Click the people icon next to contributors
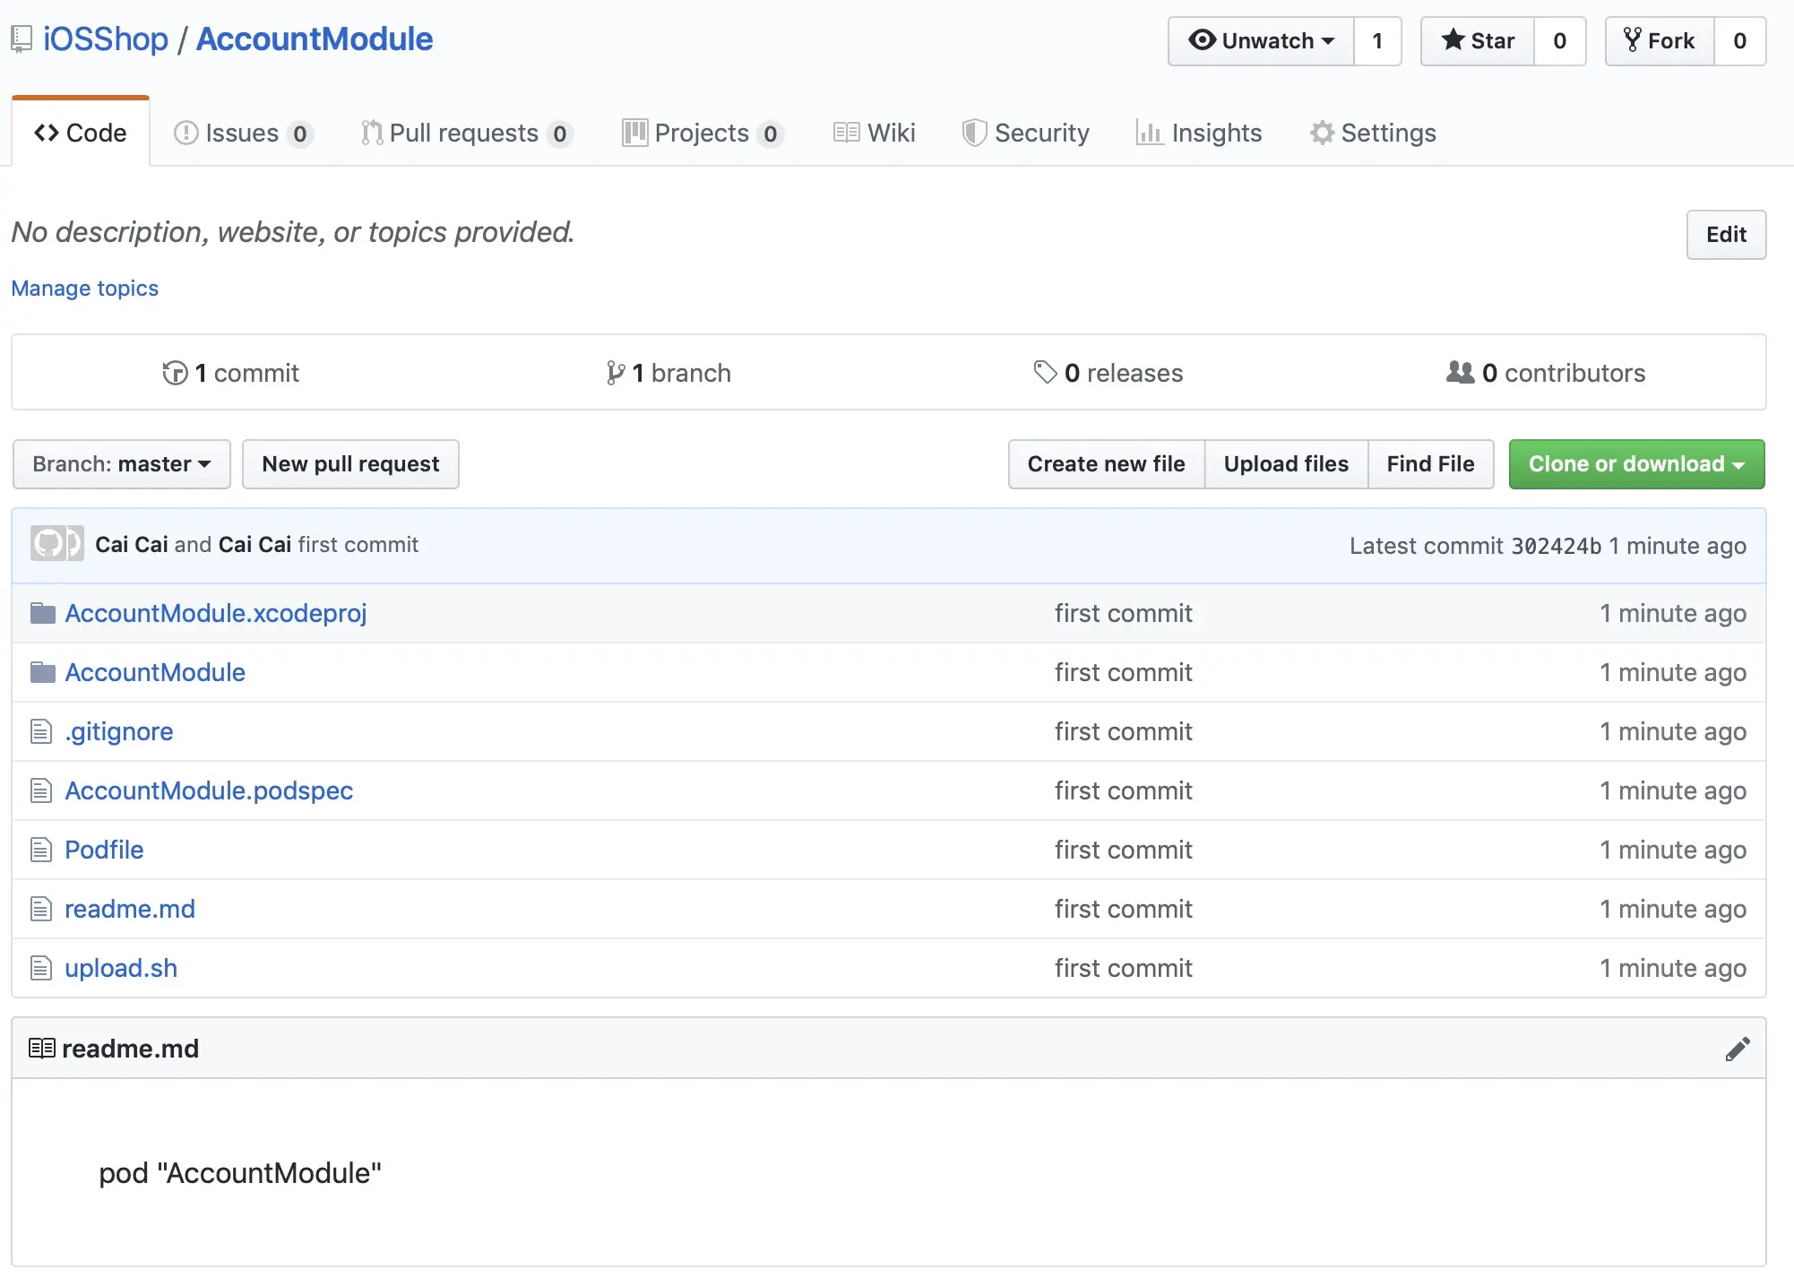 [x=1460, y=372]
